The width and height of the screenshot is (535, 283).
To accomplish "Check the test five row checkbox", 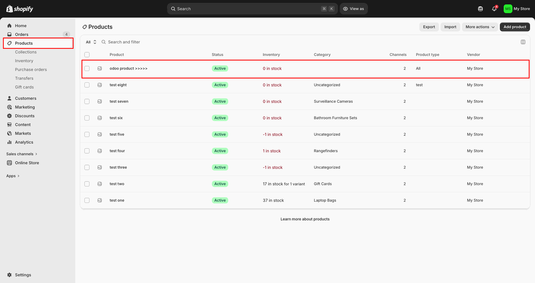I will pos(87,134).
